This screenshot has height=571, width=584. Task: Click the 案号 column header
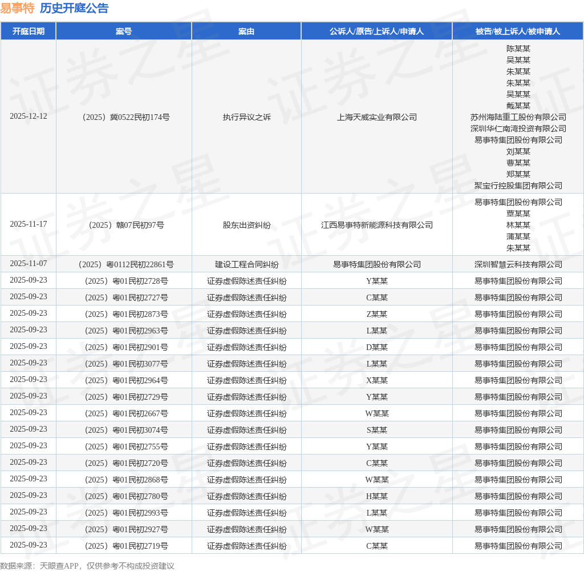[124, 31]
